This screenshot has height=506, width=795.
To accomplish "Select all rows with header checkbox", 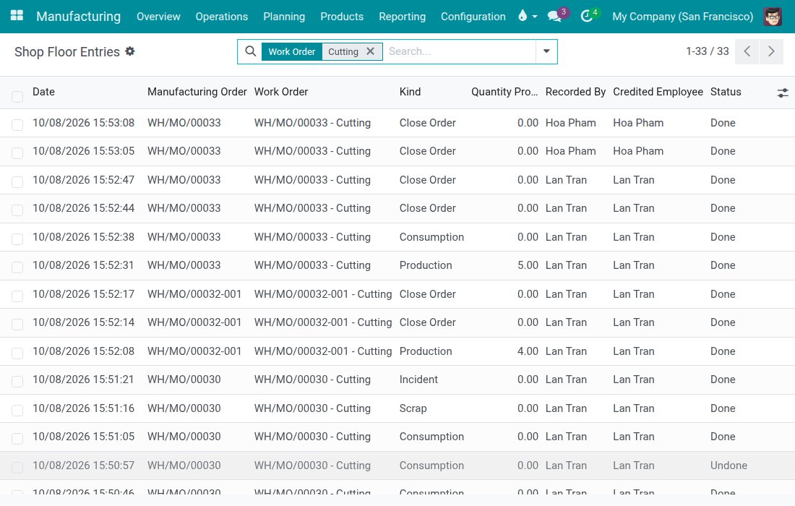I will [17, 96].
